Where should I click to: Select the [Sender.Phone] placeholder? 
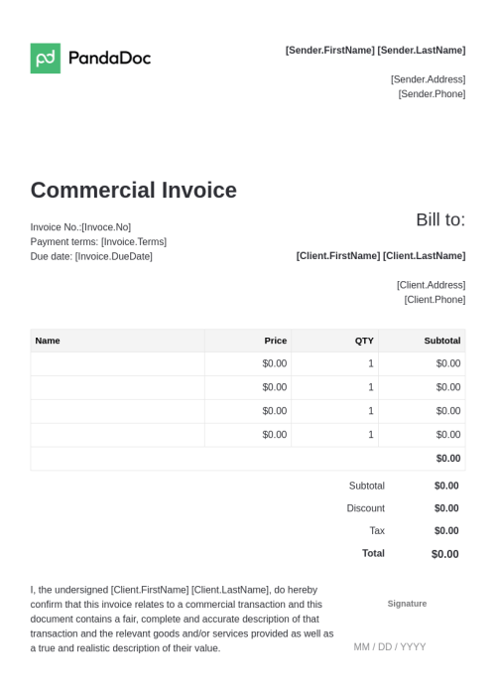432,94
